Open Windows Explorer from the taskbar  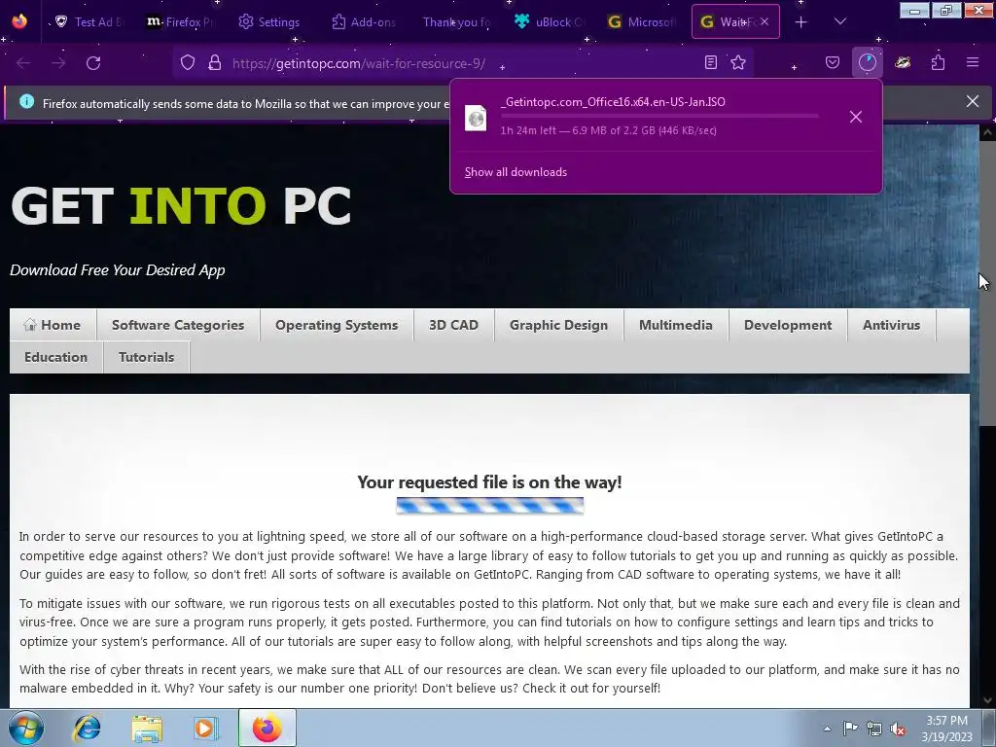147,728
